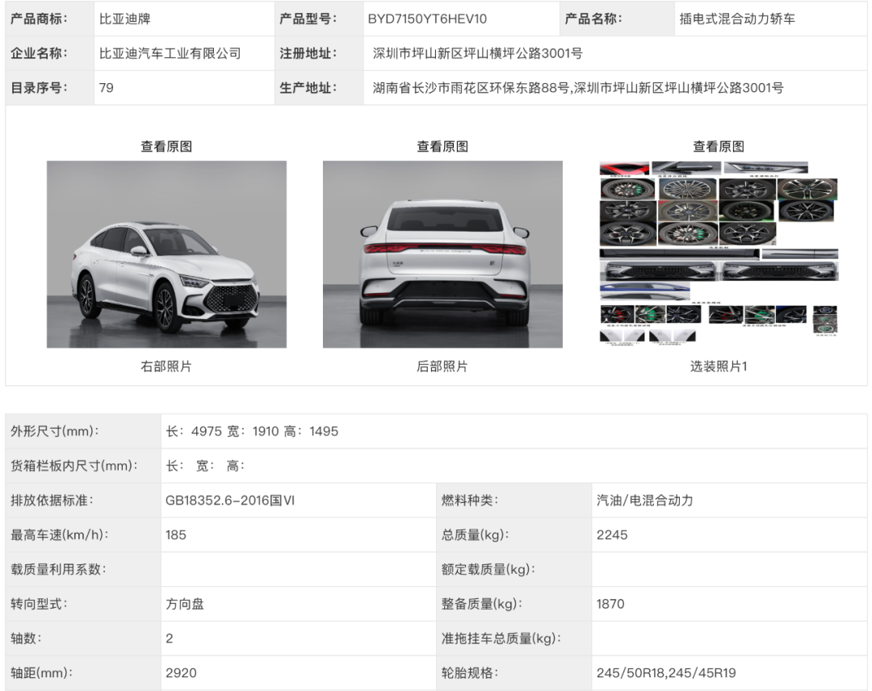The width and height of the screenshot is (872, 691).
Task: Click the 货箱栏板内尺寸(mm) label
Action: [x=74, y=466]
